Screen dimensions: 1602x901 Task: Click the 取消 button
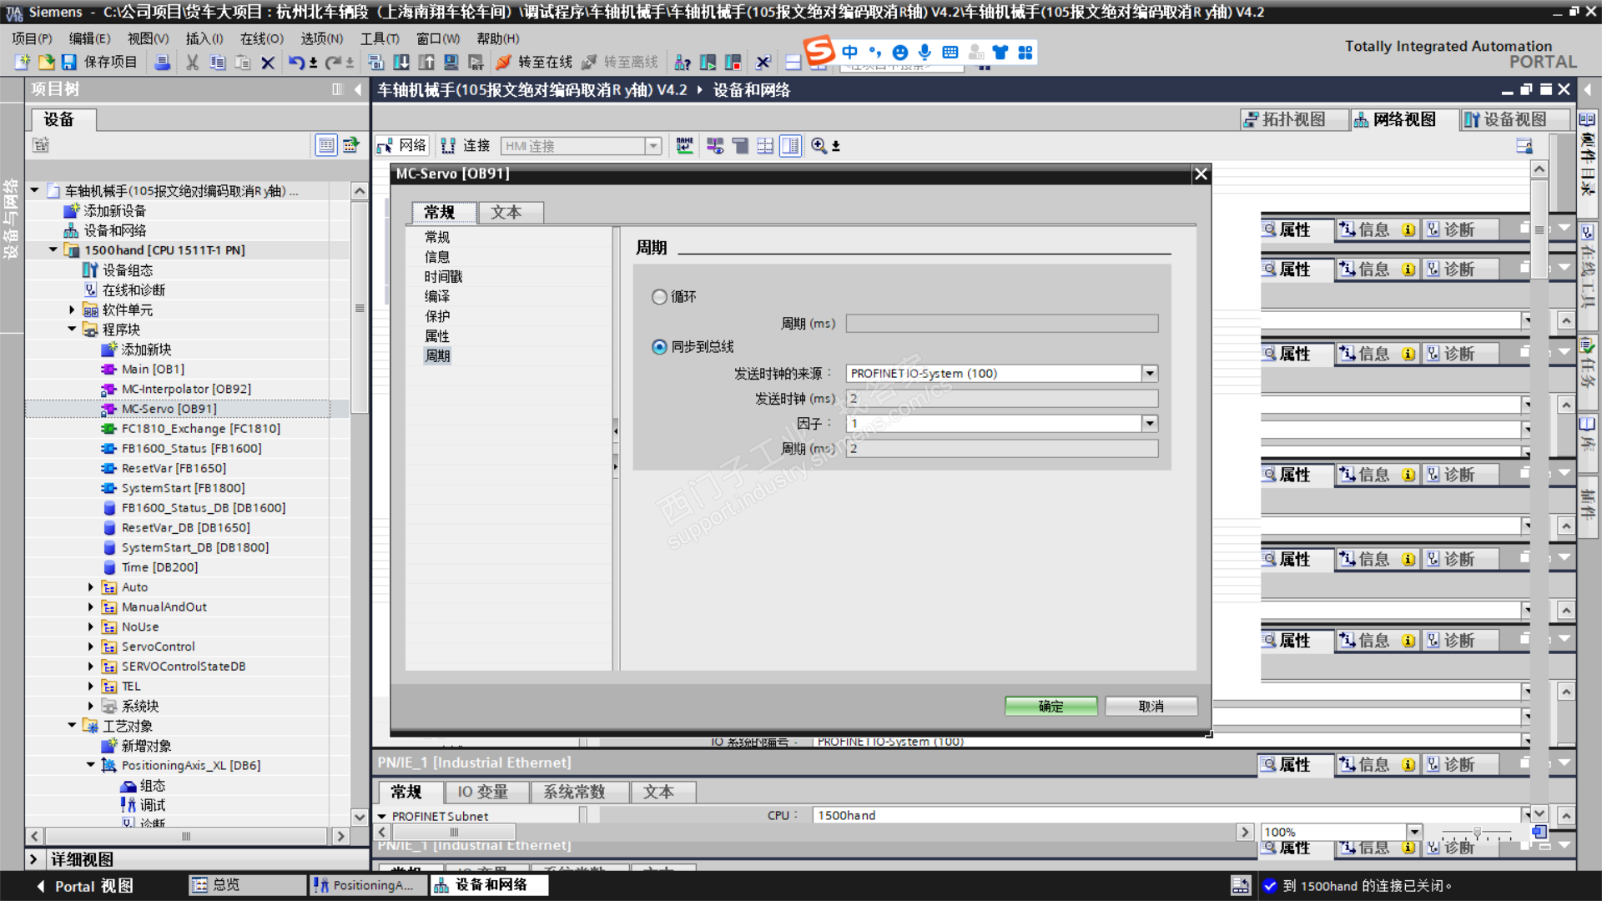click(1151, 707)
